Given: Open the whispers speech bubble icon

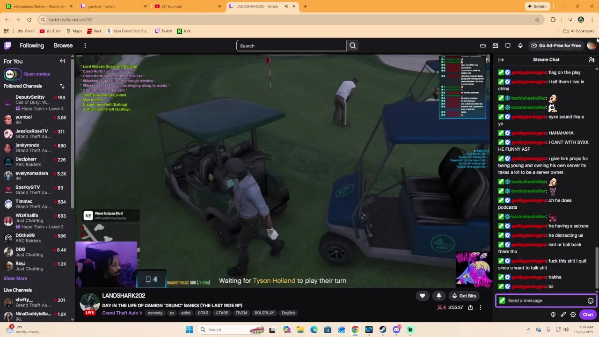Looking at the screenshot, I should [508, 45].
